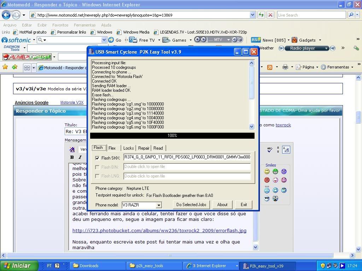The width and height of the screenshot is (362, 271).
Task: Click the Live Search magnifier icon
Action: click(x=351, y=15)
